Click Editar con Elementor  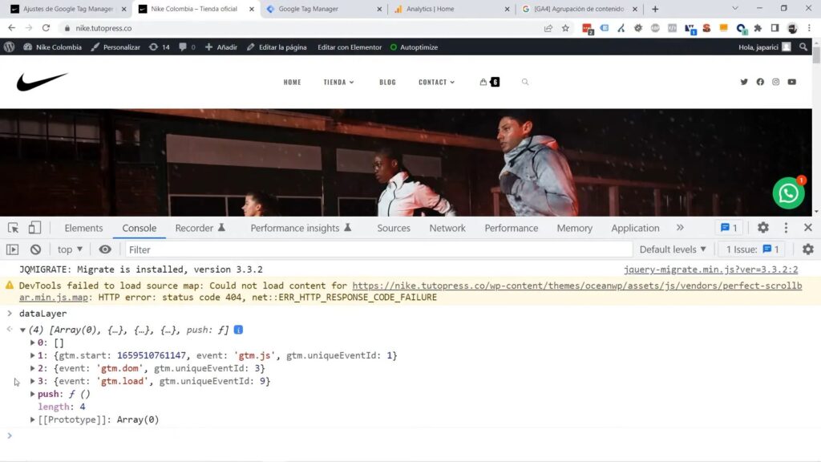(350, 47)
